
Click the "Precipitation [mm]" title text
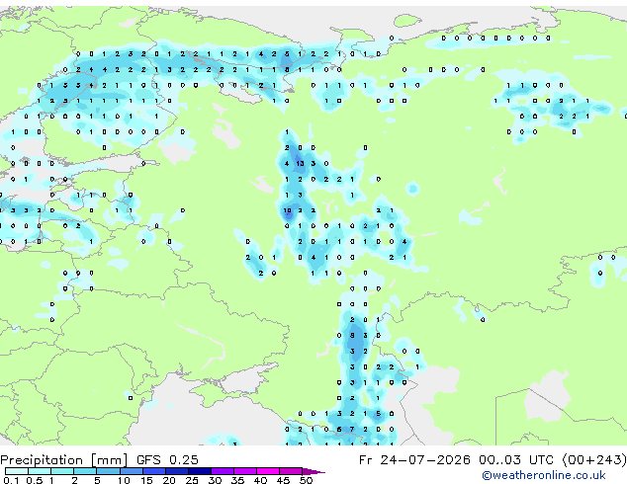pos(64,460)
